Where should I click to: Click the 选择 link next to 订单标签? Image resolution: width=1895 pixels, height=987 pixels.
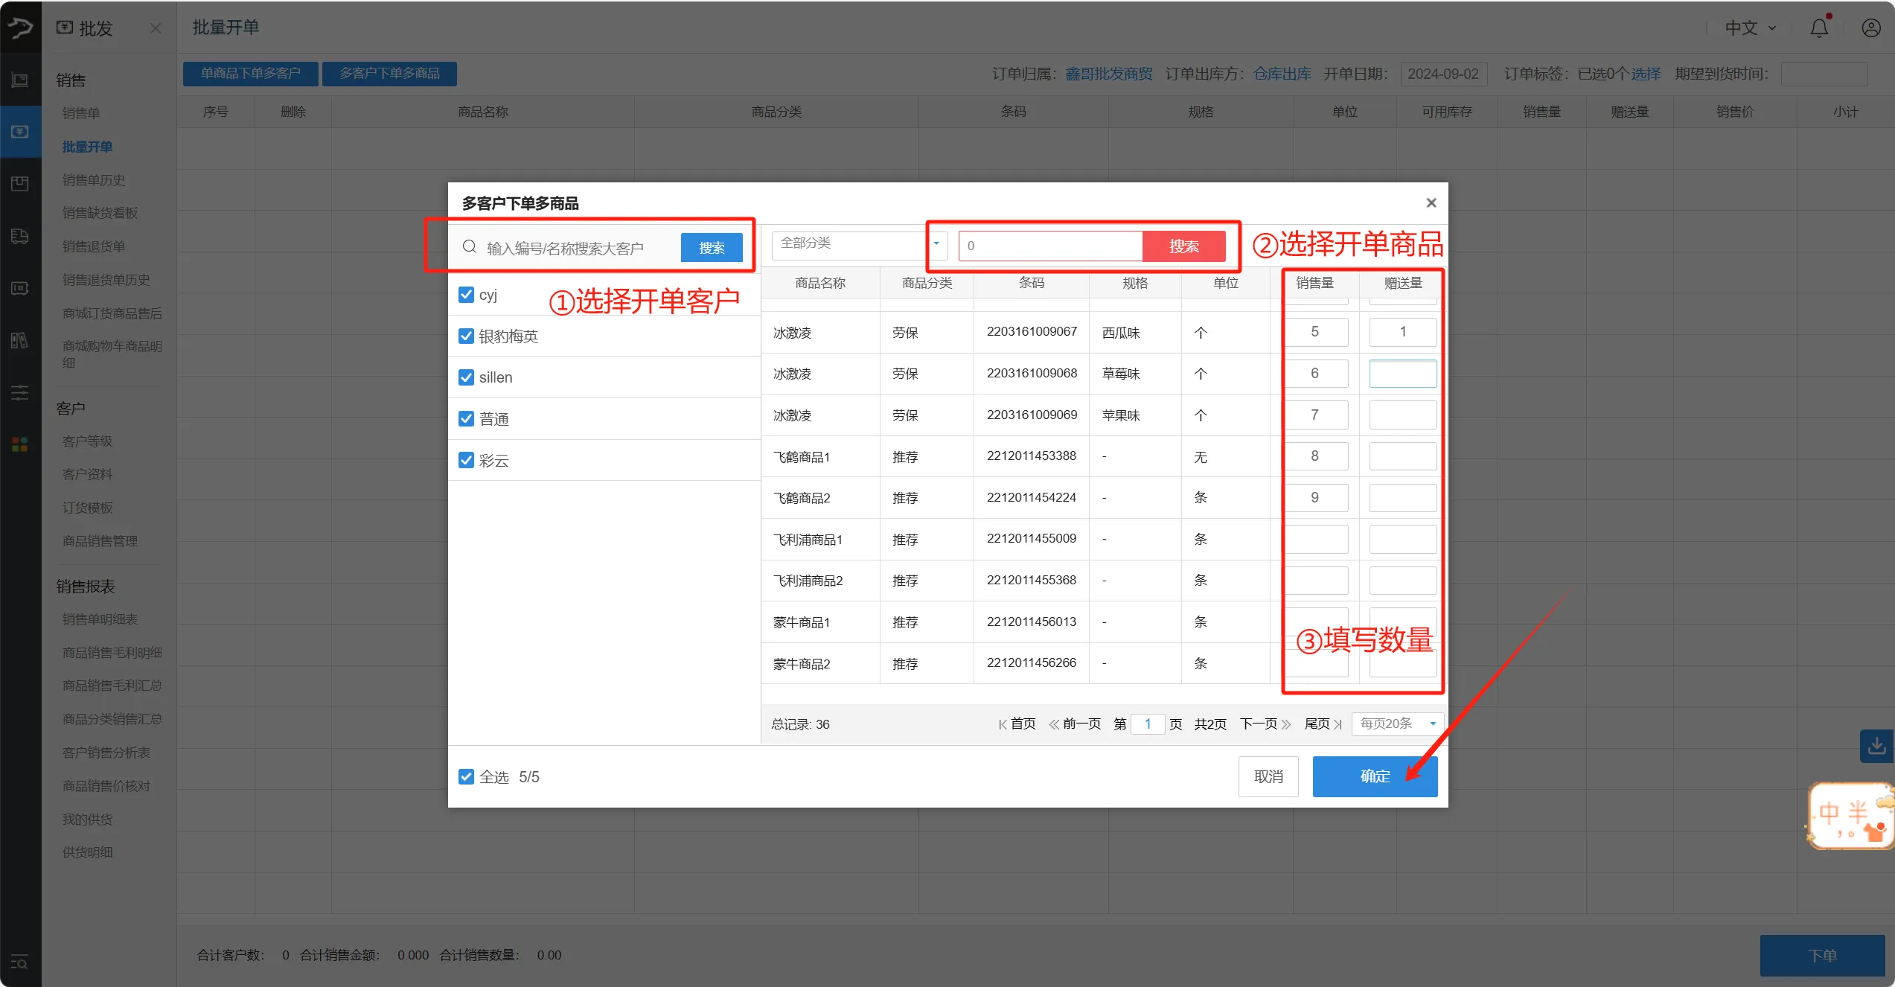1646,74
